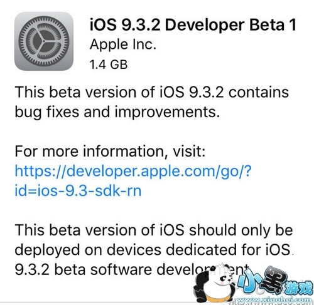
Task: Open the id=ios-9.3-sdk-rn link line
Action: [78, 191]
